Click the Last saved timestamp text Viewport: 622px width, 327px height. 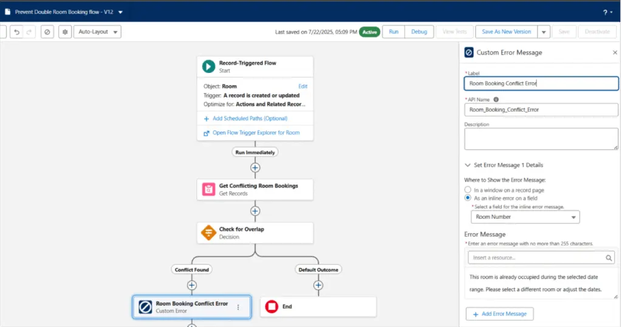pos(316,32)
